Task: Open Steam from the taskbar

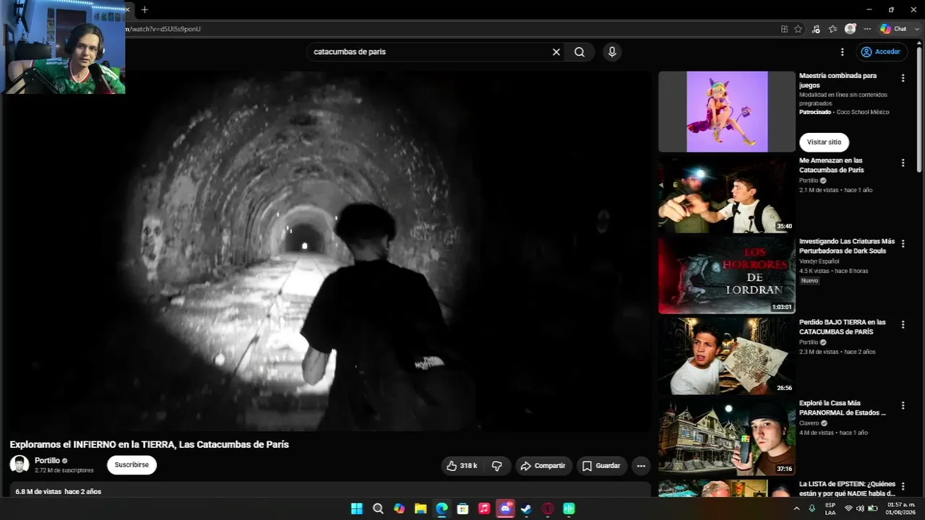Action: (x=527, y=508)
